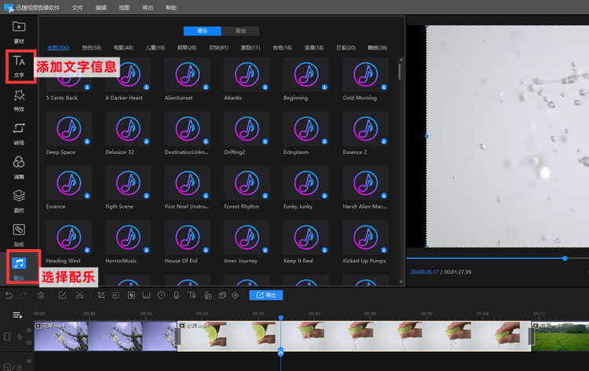Switch to the 音乐 music tab
Screen dimensions: 589x371
click(x=203, y=31)
